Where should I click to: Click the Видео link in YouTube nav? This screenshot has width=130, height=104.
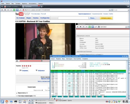click(29, 18)
